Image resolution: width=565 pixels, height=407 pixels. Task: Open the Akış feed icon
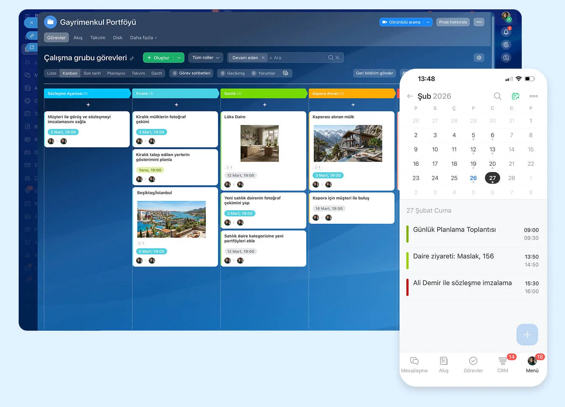pos(444,365)
